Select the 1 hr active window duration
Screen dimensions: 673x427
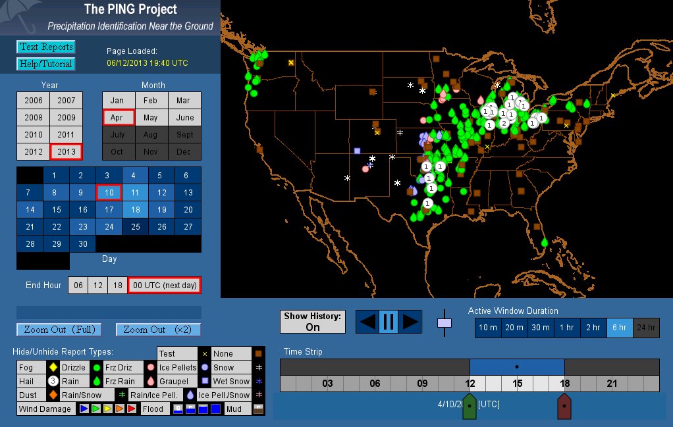point(566,328)
